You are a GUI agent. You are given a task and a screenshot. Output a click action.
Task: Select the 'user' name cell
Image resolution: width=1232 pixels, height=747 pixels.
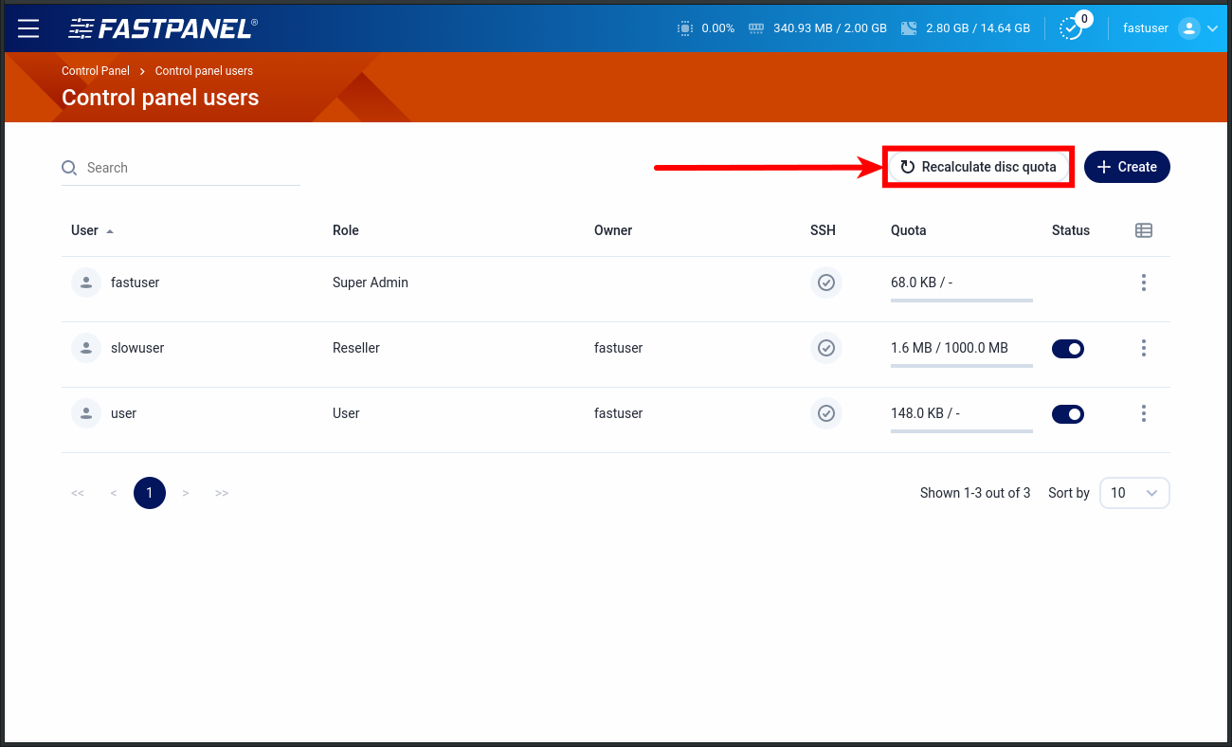124,413
